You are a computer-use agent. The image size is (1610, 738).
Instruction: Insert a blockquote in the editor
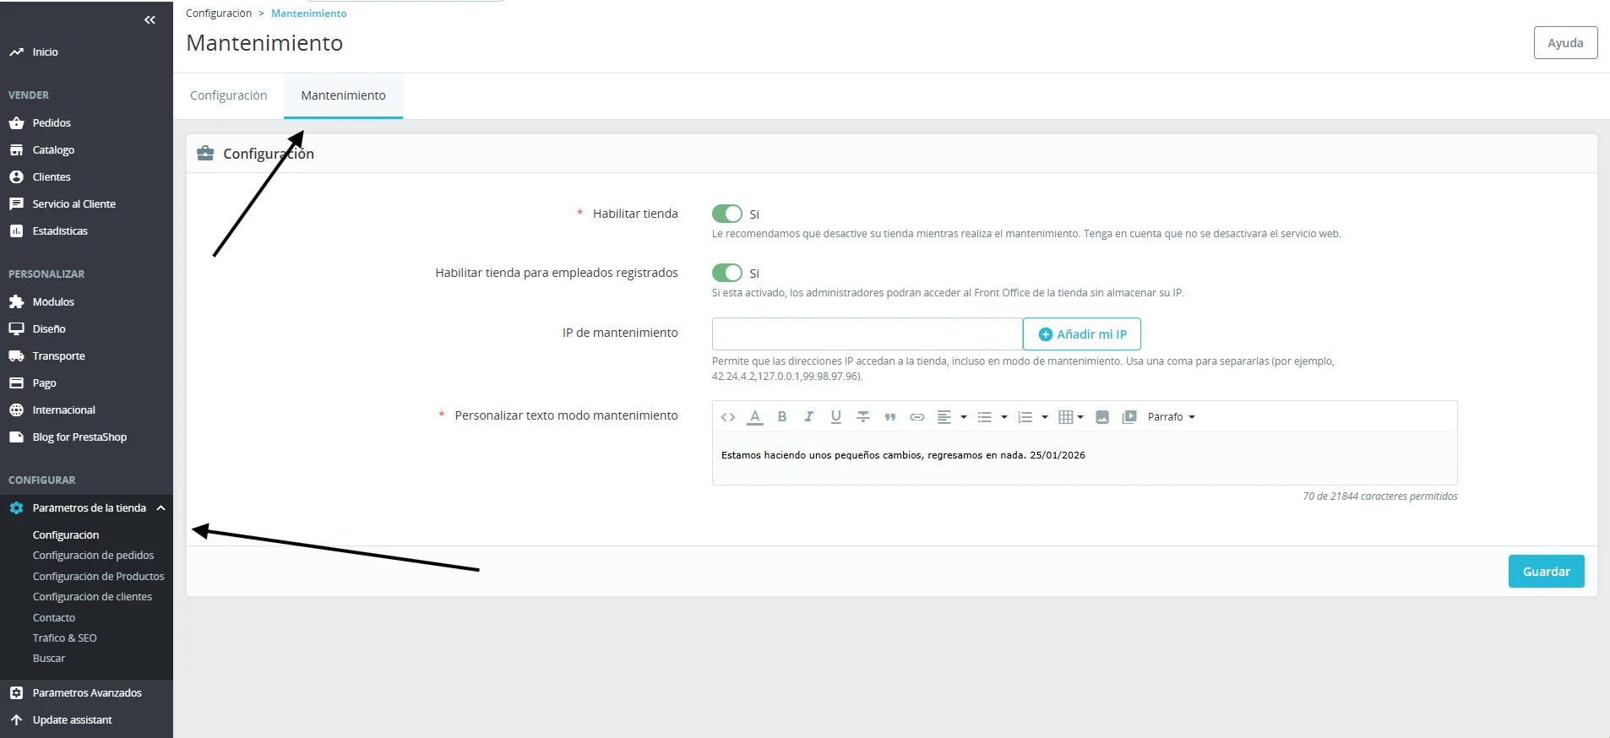(x=890, y=417)
